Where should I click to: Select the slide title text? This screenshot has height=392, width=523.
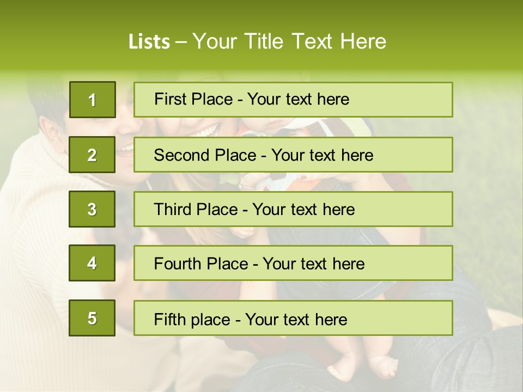point(257,41)
